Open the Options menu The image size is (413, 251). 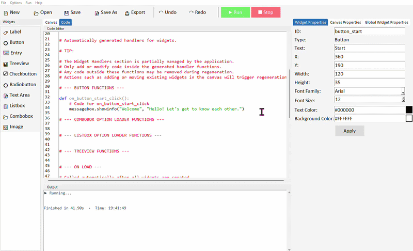click(15, 3)
